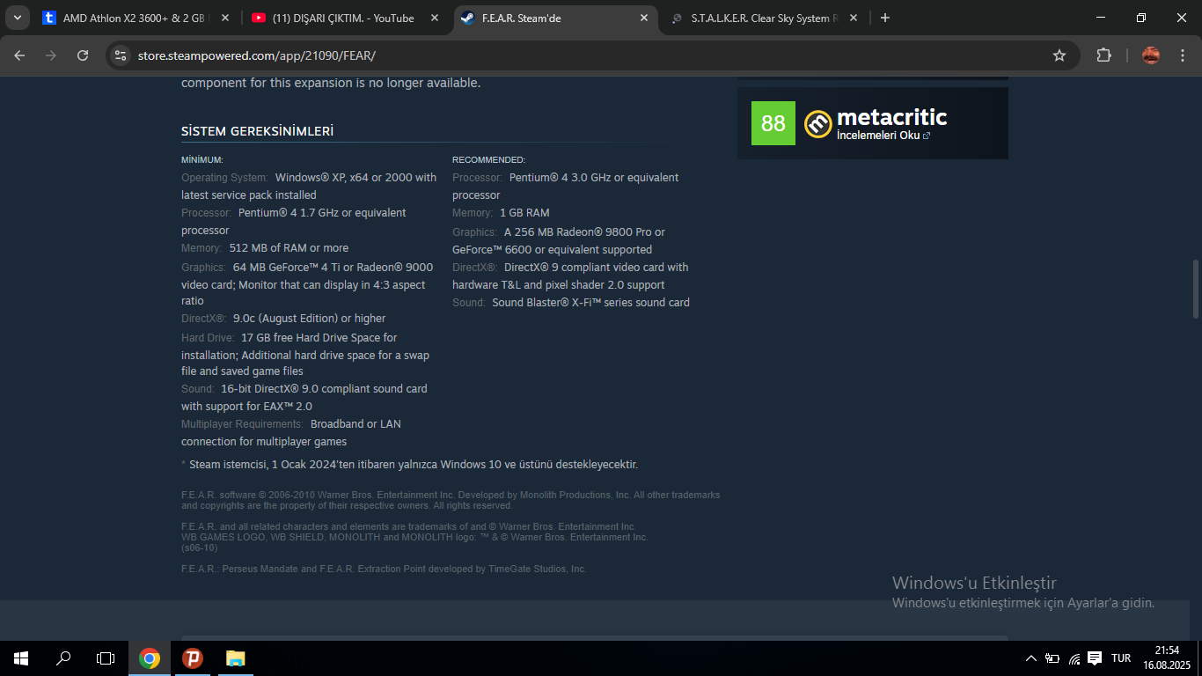Click the RECOMMENDED requirements label
This screenshot has height=676, width=1202.
point(488,160)
